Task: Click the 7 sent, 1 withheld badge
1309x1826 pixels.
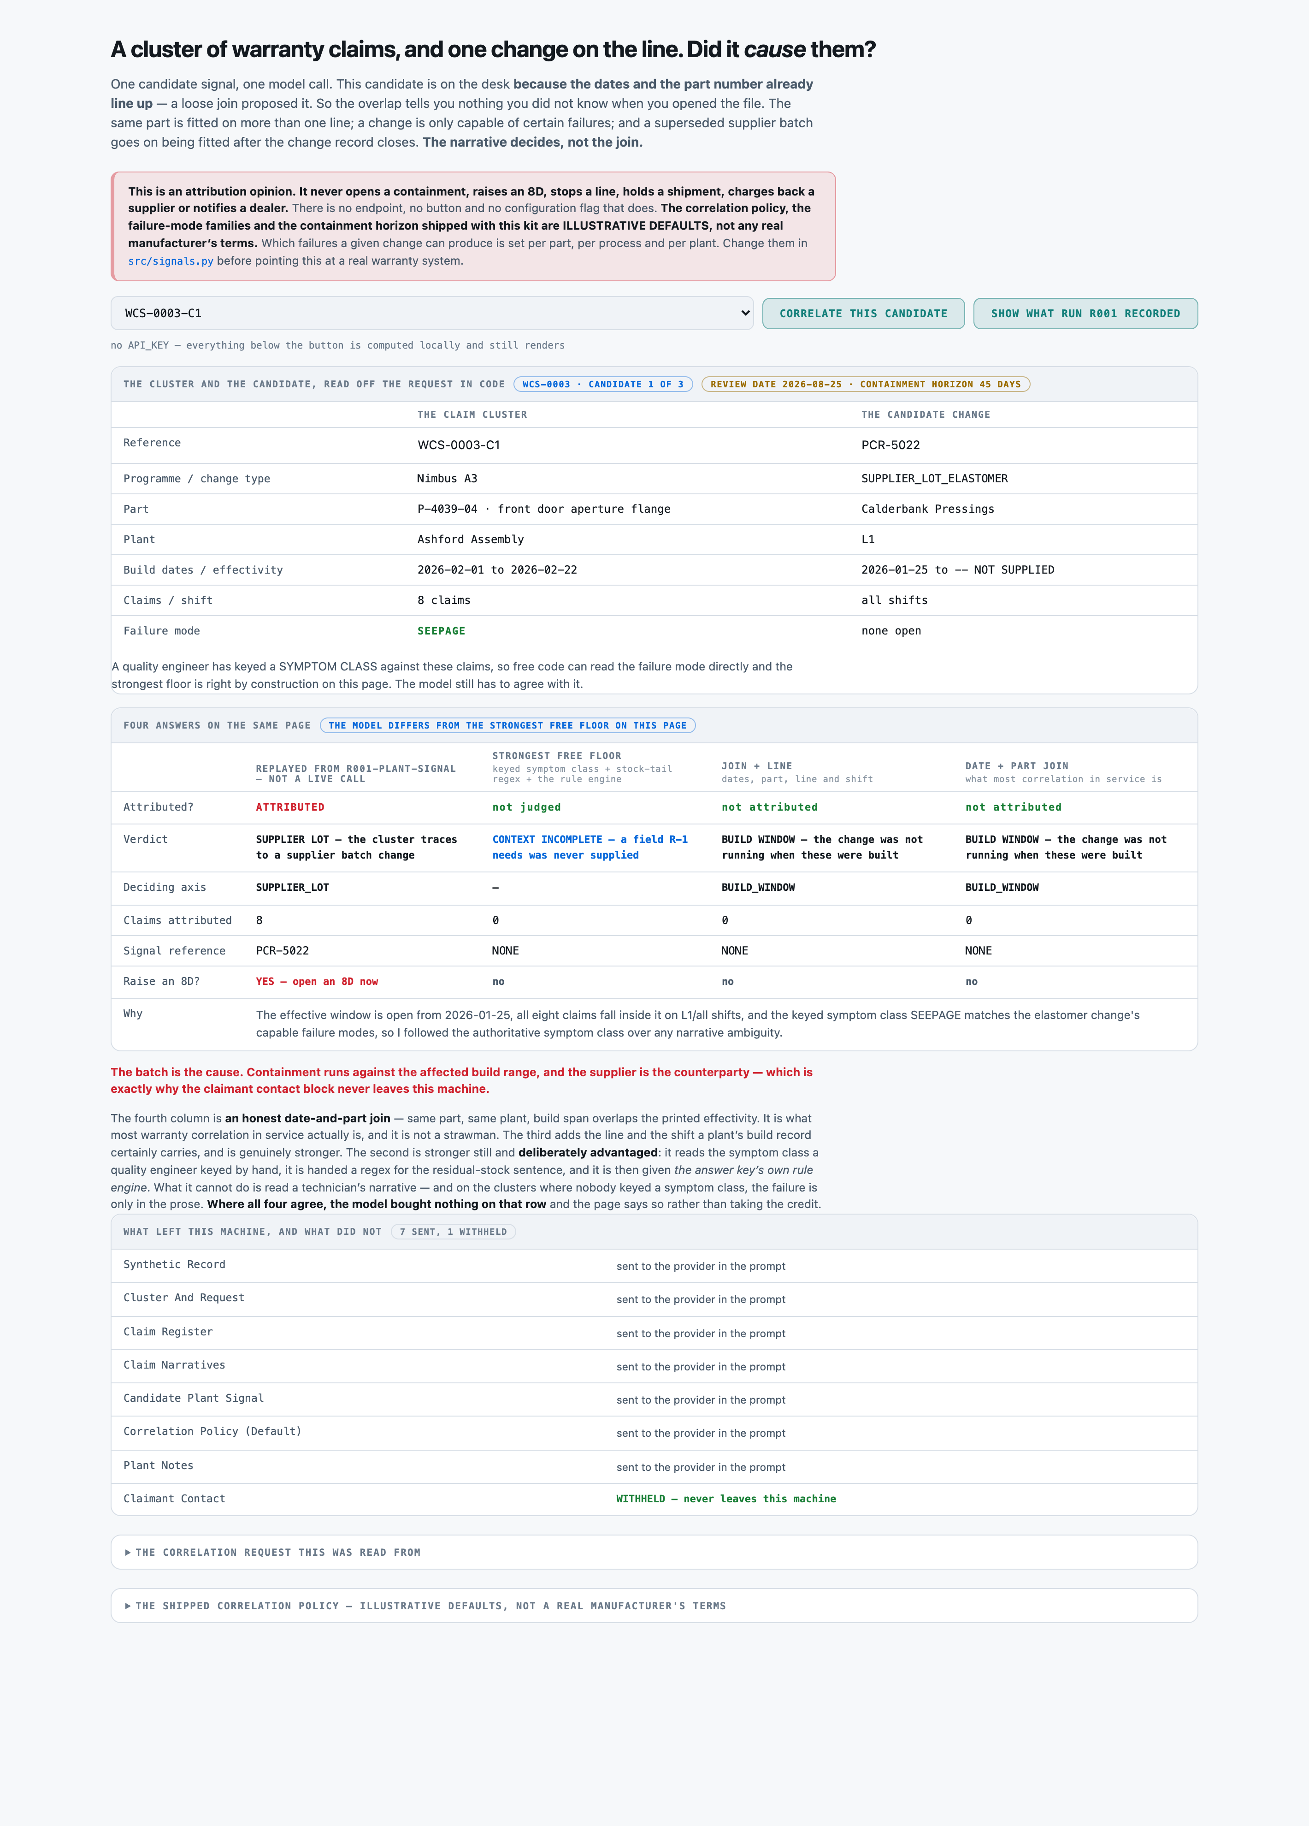Action: [454, 1232]
